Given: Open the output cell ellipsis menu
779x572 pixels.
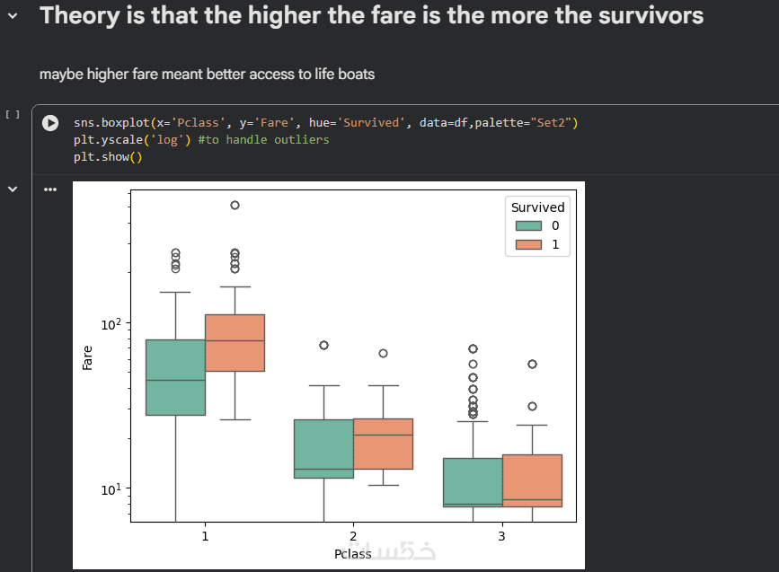Looking at the screenshot, I should 49,189.
